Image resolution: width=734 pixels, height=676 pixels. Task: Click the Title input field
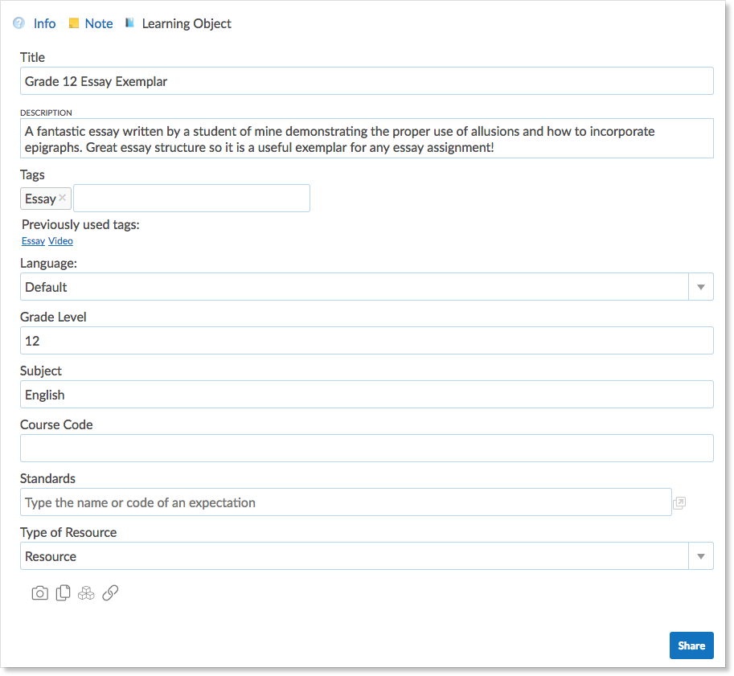point(367,80)
